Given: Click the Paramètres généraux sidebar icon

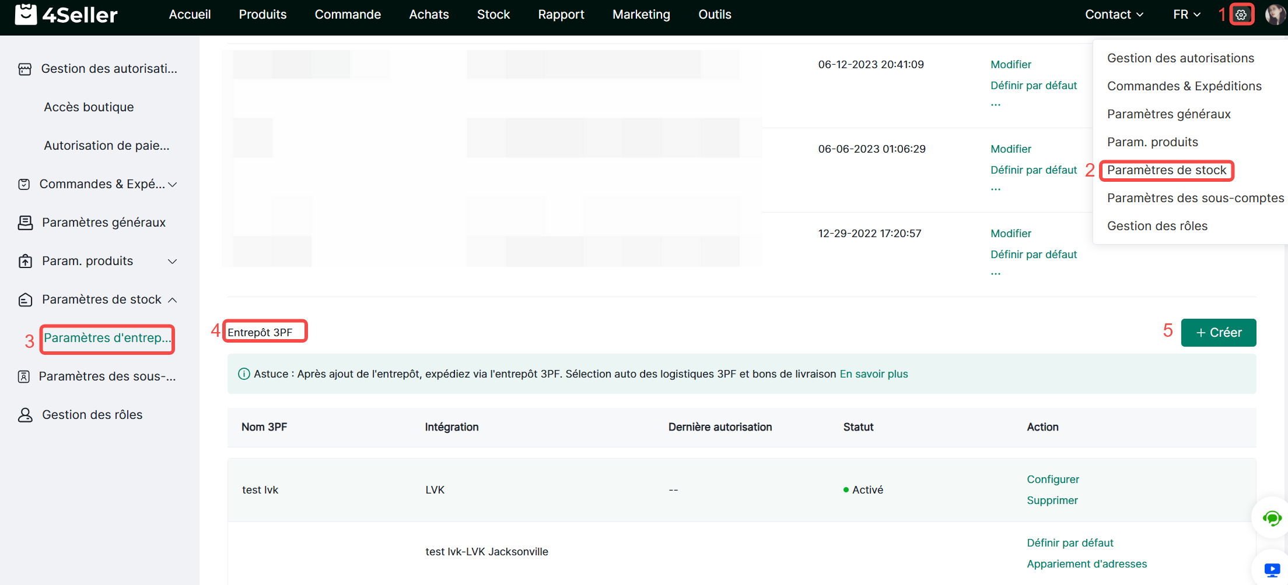Looking at the screenshot, I should coord(25,223).
